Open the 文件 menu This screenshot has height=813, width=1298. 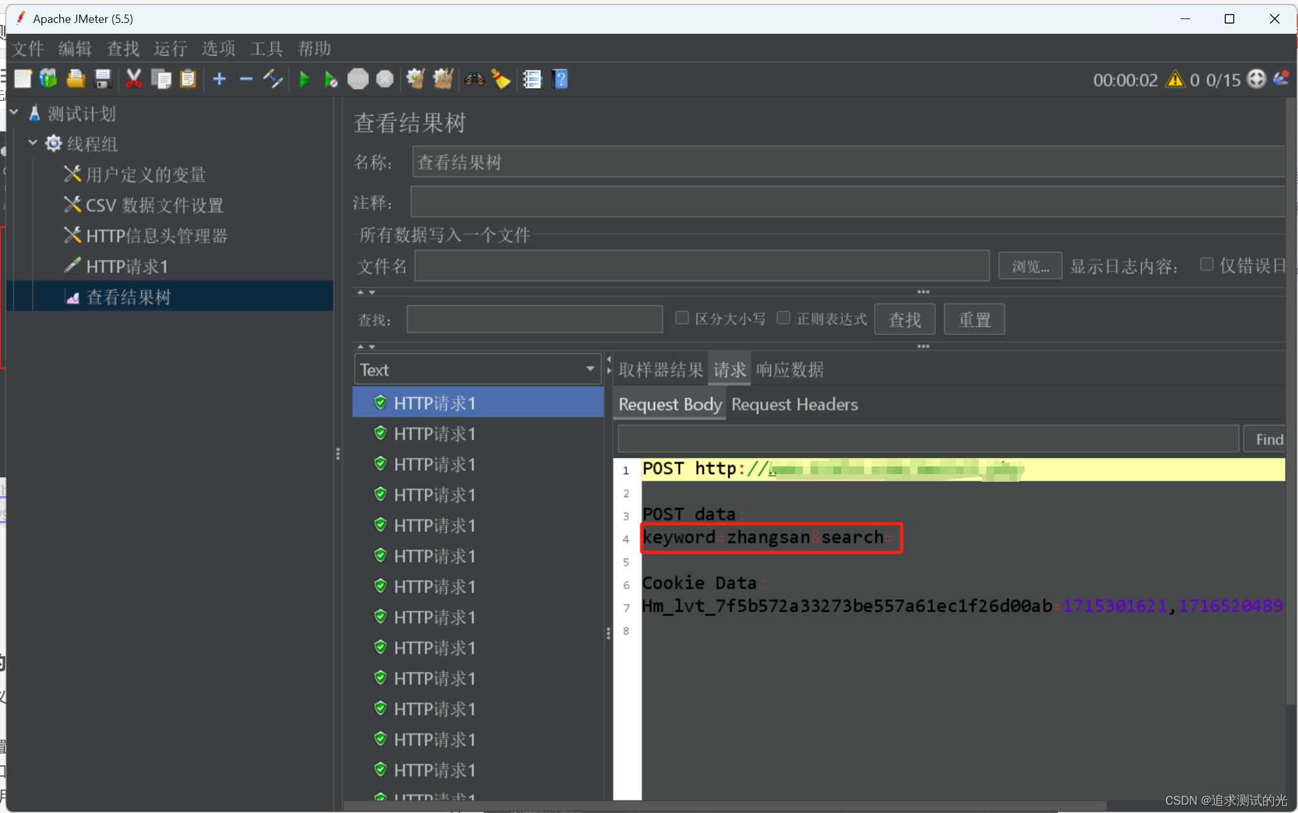(28, 48)
